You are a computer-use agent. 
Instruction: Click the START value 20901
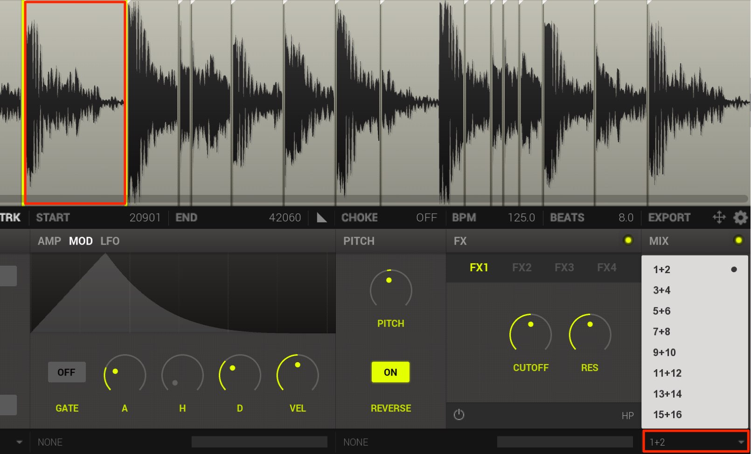145,218
